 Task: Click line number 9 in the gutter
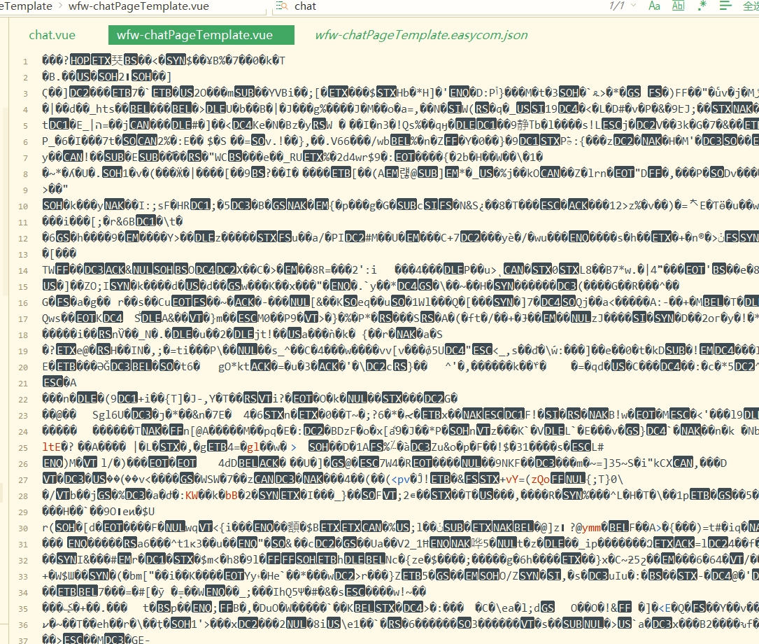[x=25, y=190]
